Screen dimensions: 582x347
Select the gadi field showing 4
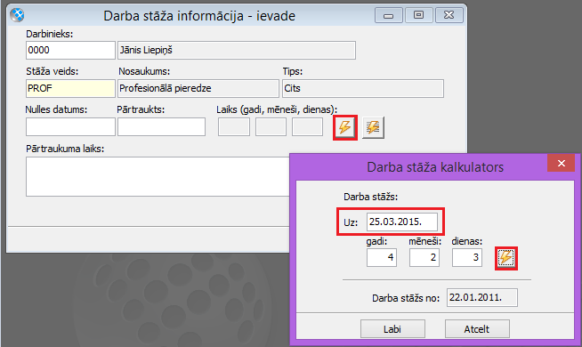coord(382,257)
